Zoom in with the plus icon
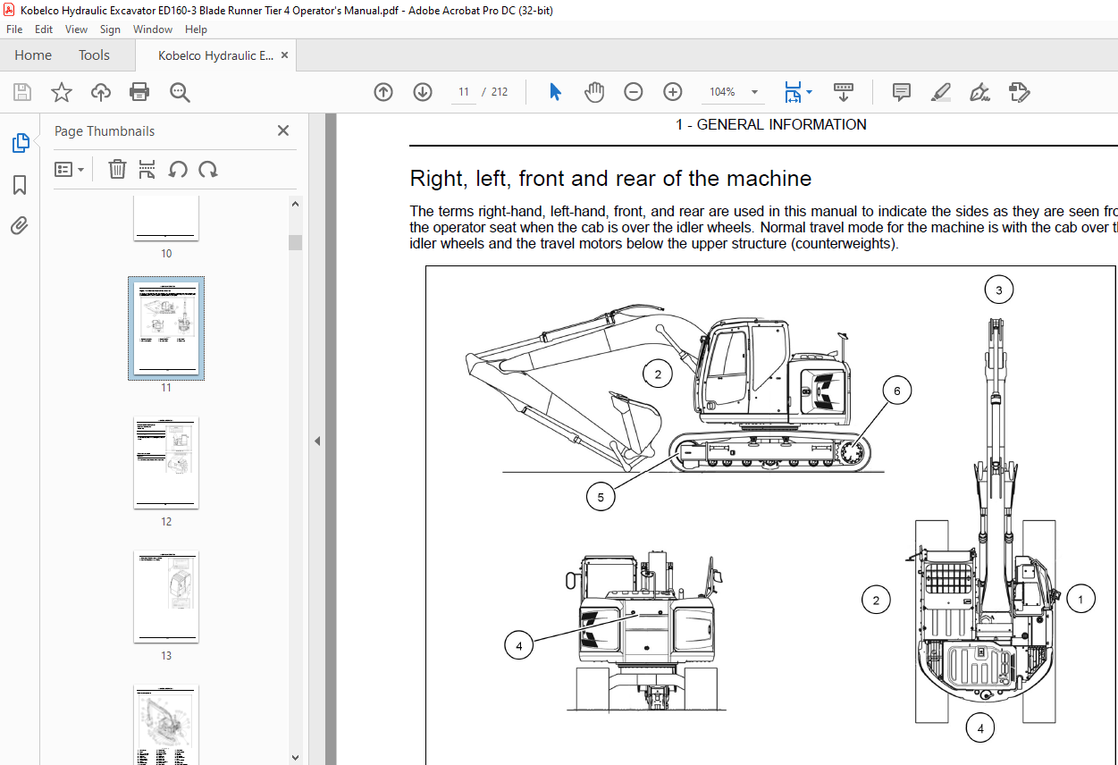 click(673, 92)
